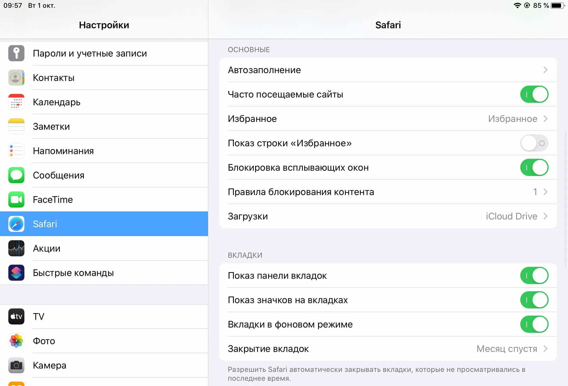Tap the red Calendar icon
This screenshot has width=568, height=386.
(x=16, y=102)
